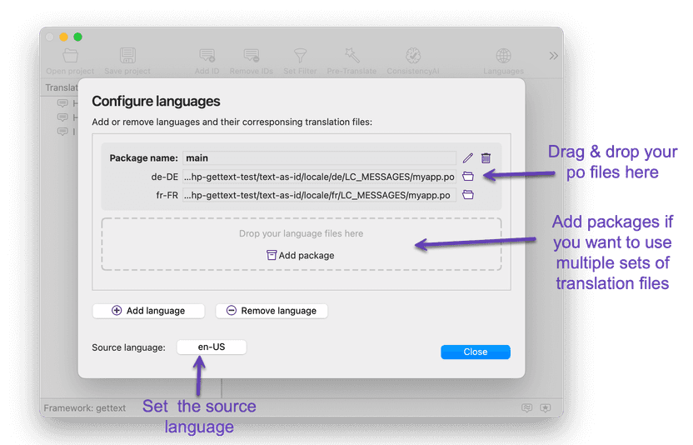Edit package name with pencil icon
The height and width of the screenshot is (445, 693).
tap(467, 158)
